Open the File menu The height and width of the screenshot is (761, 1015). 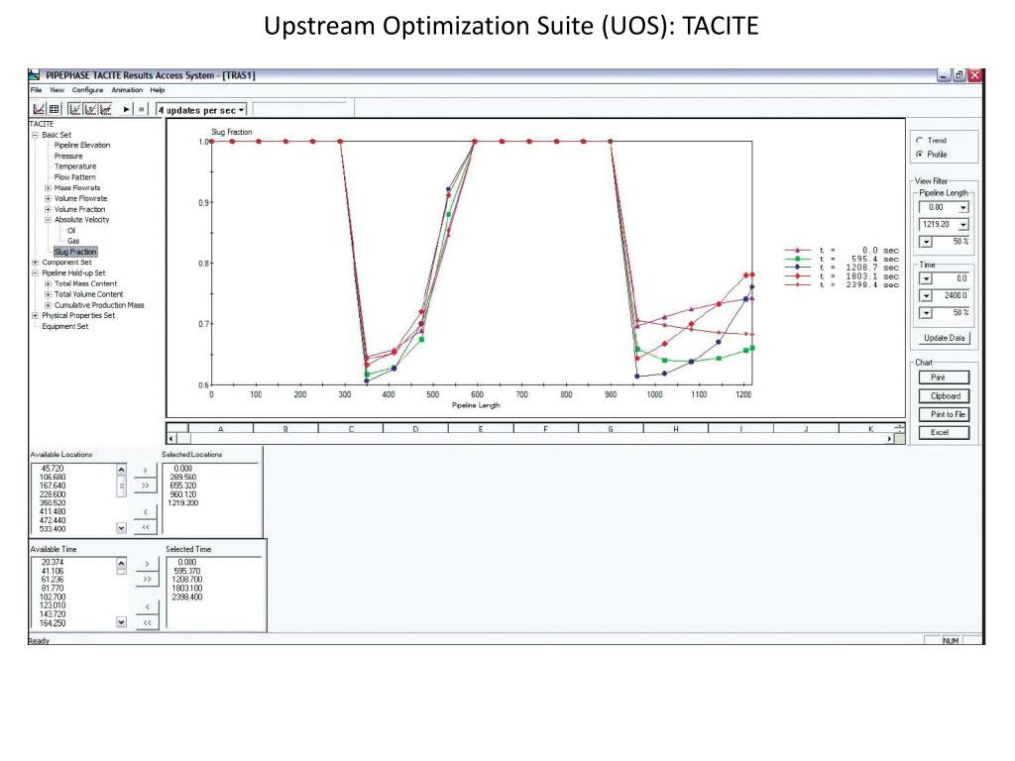pyautogui.click(x=37, y=90)
